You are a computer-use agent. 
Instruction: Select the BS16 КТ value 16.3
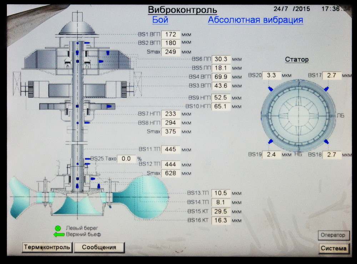click(221, 220)
